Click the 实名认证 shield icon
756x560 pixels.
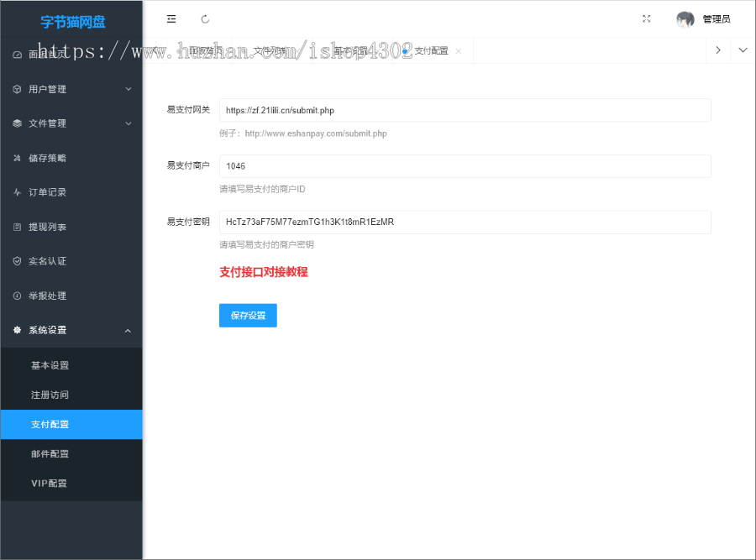coord(17,261)
